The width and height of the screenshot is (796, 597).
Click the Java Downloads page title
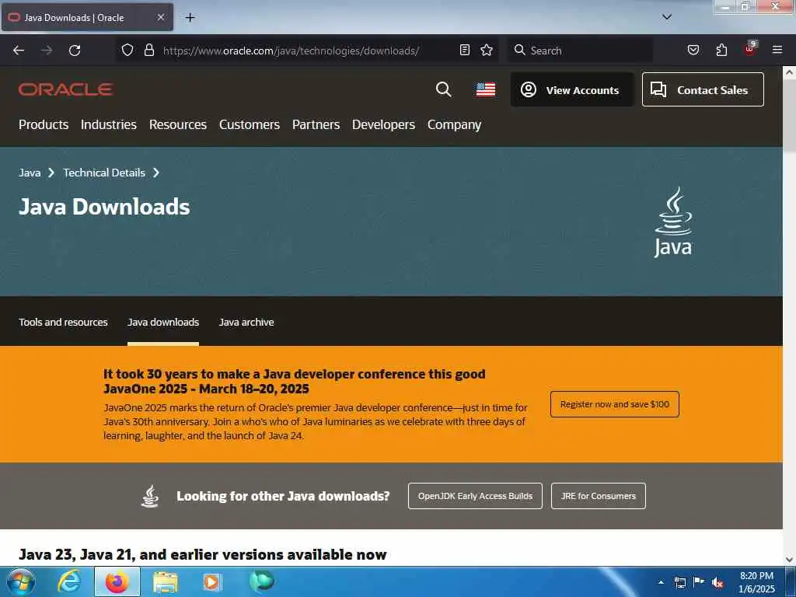click(x=104, y=207)
